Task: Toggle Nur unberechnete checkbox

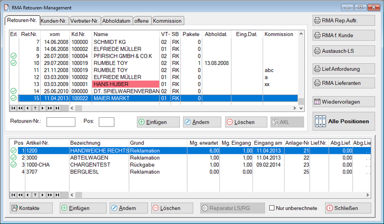Action: [x=273, y=208]
